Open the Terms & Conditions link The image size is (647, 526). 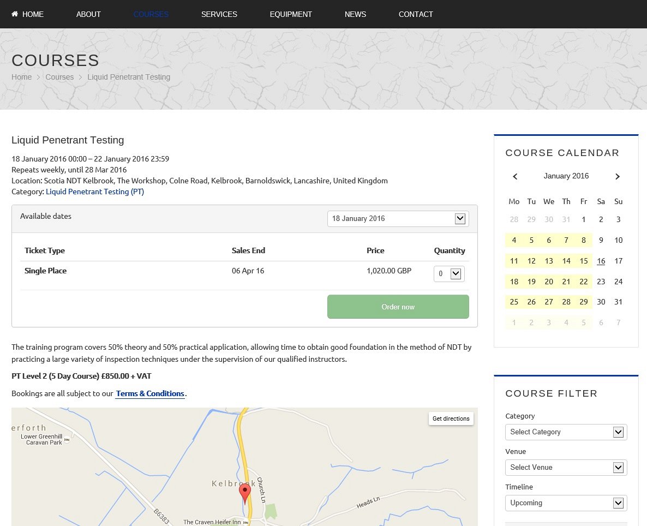tap(150, 393)
